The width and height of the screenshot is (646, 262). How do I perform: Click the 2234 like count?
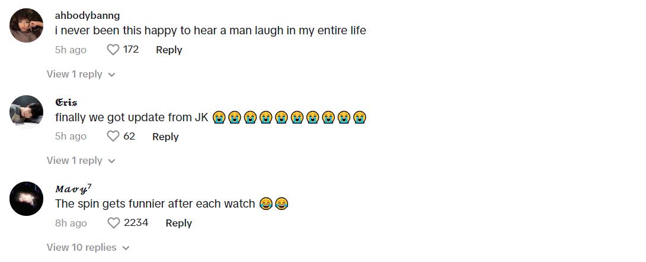[x=136, y=223]
